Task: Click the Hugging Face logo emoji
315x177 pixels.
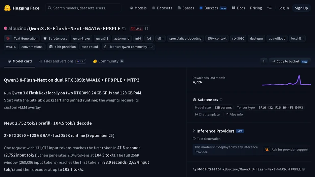Action: 7,8
